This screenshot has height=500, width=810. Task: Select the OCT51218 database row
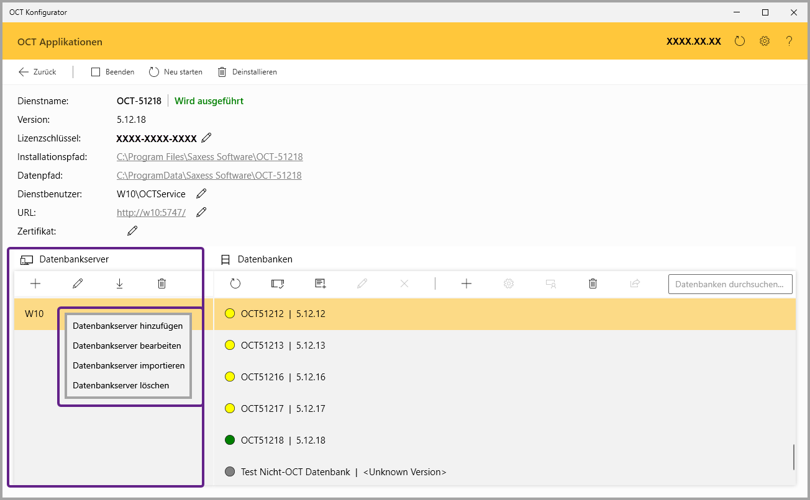click(x=283, y=440)
